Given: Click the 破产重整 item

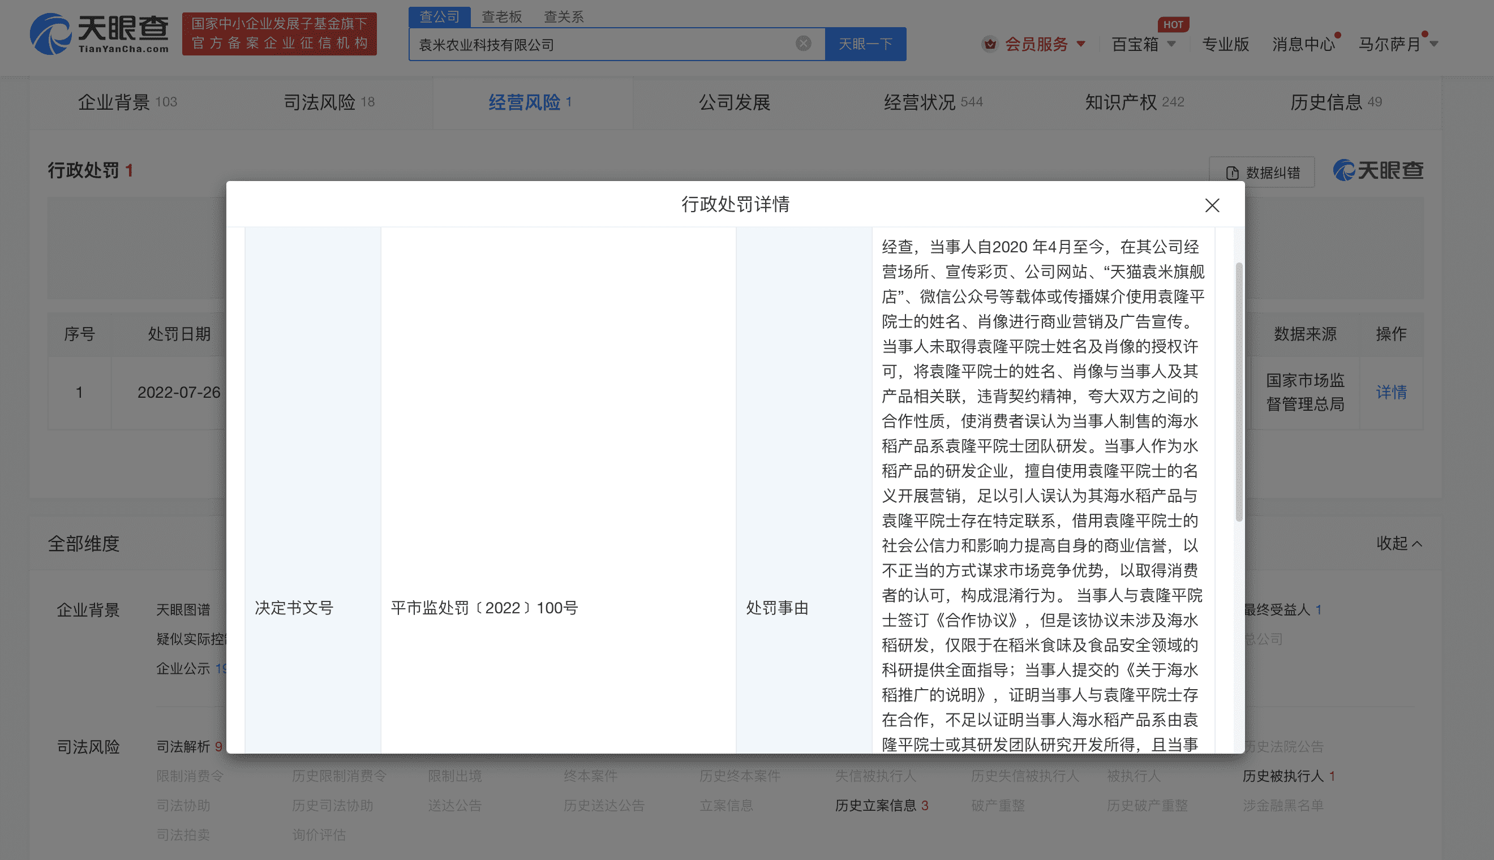Looking at the screenshot, I should pos(998,805).
